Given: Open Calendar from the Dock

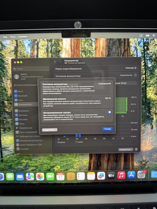Looking at the screenshot, I should [60, 176].
